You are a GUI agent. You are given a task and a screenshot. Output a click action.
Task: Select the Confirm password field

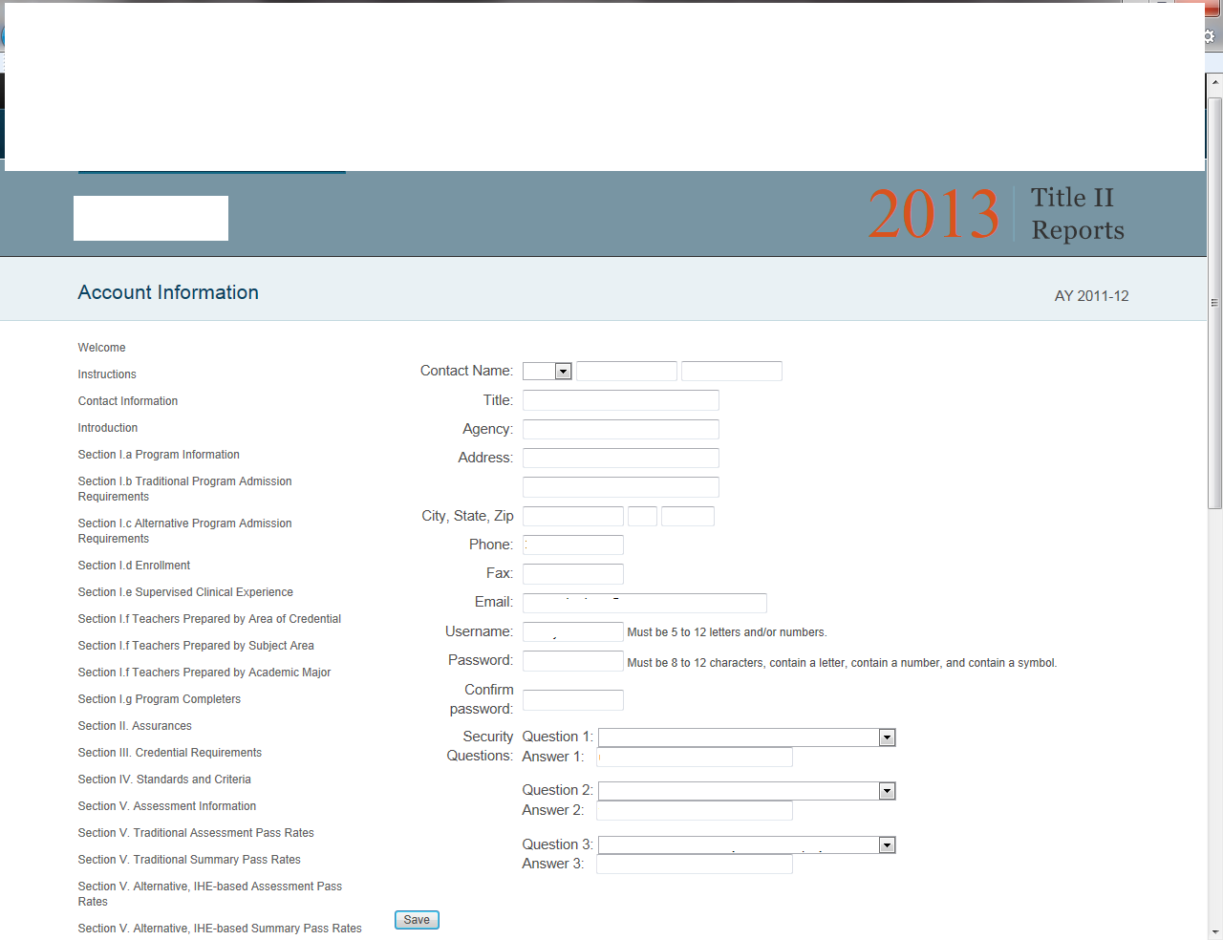pos(573,700)
